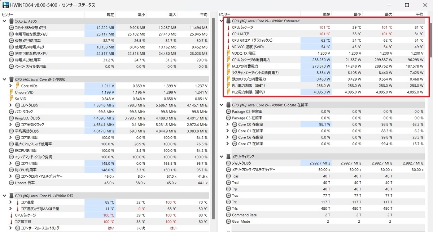The height and width of the screenshot is (232, 433).
Task: Collapse the Intel Core i9-14900K: DTS section
Action: click(4, 196)
